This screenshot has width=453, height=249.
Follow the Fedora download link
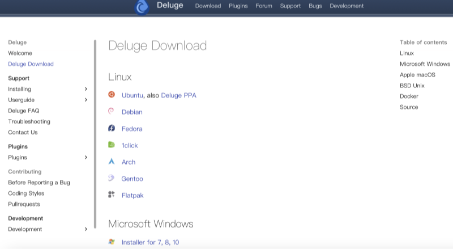point(132,129)
